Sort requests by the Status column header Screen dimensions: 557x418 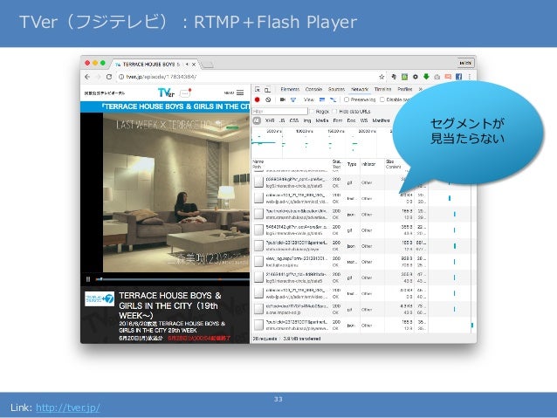[336, 164]
